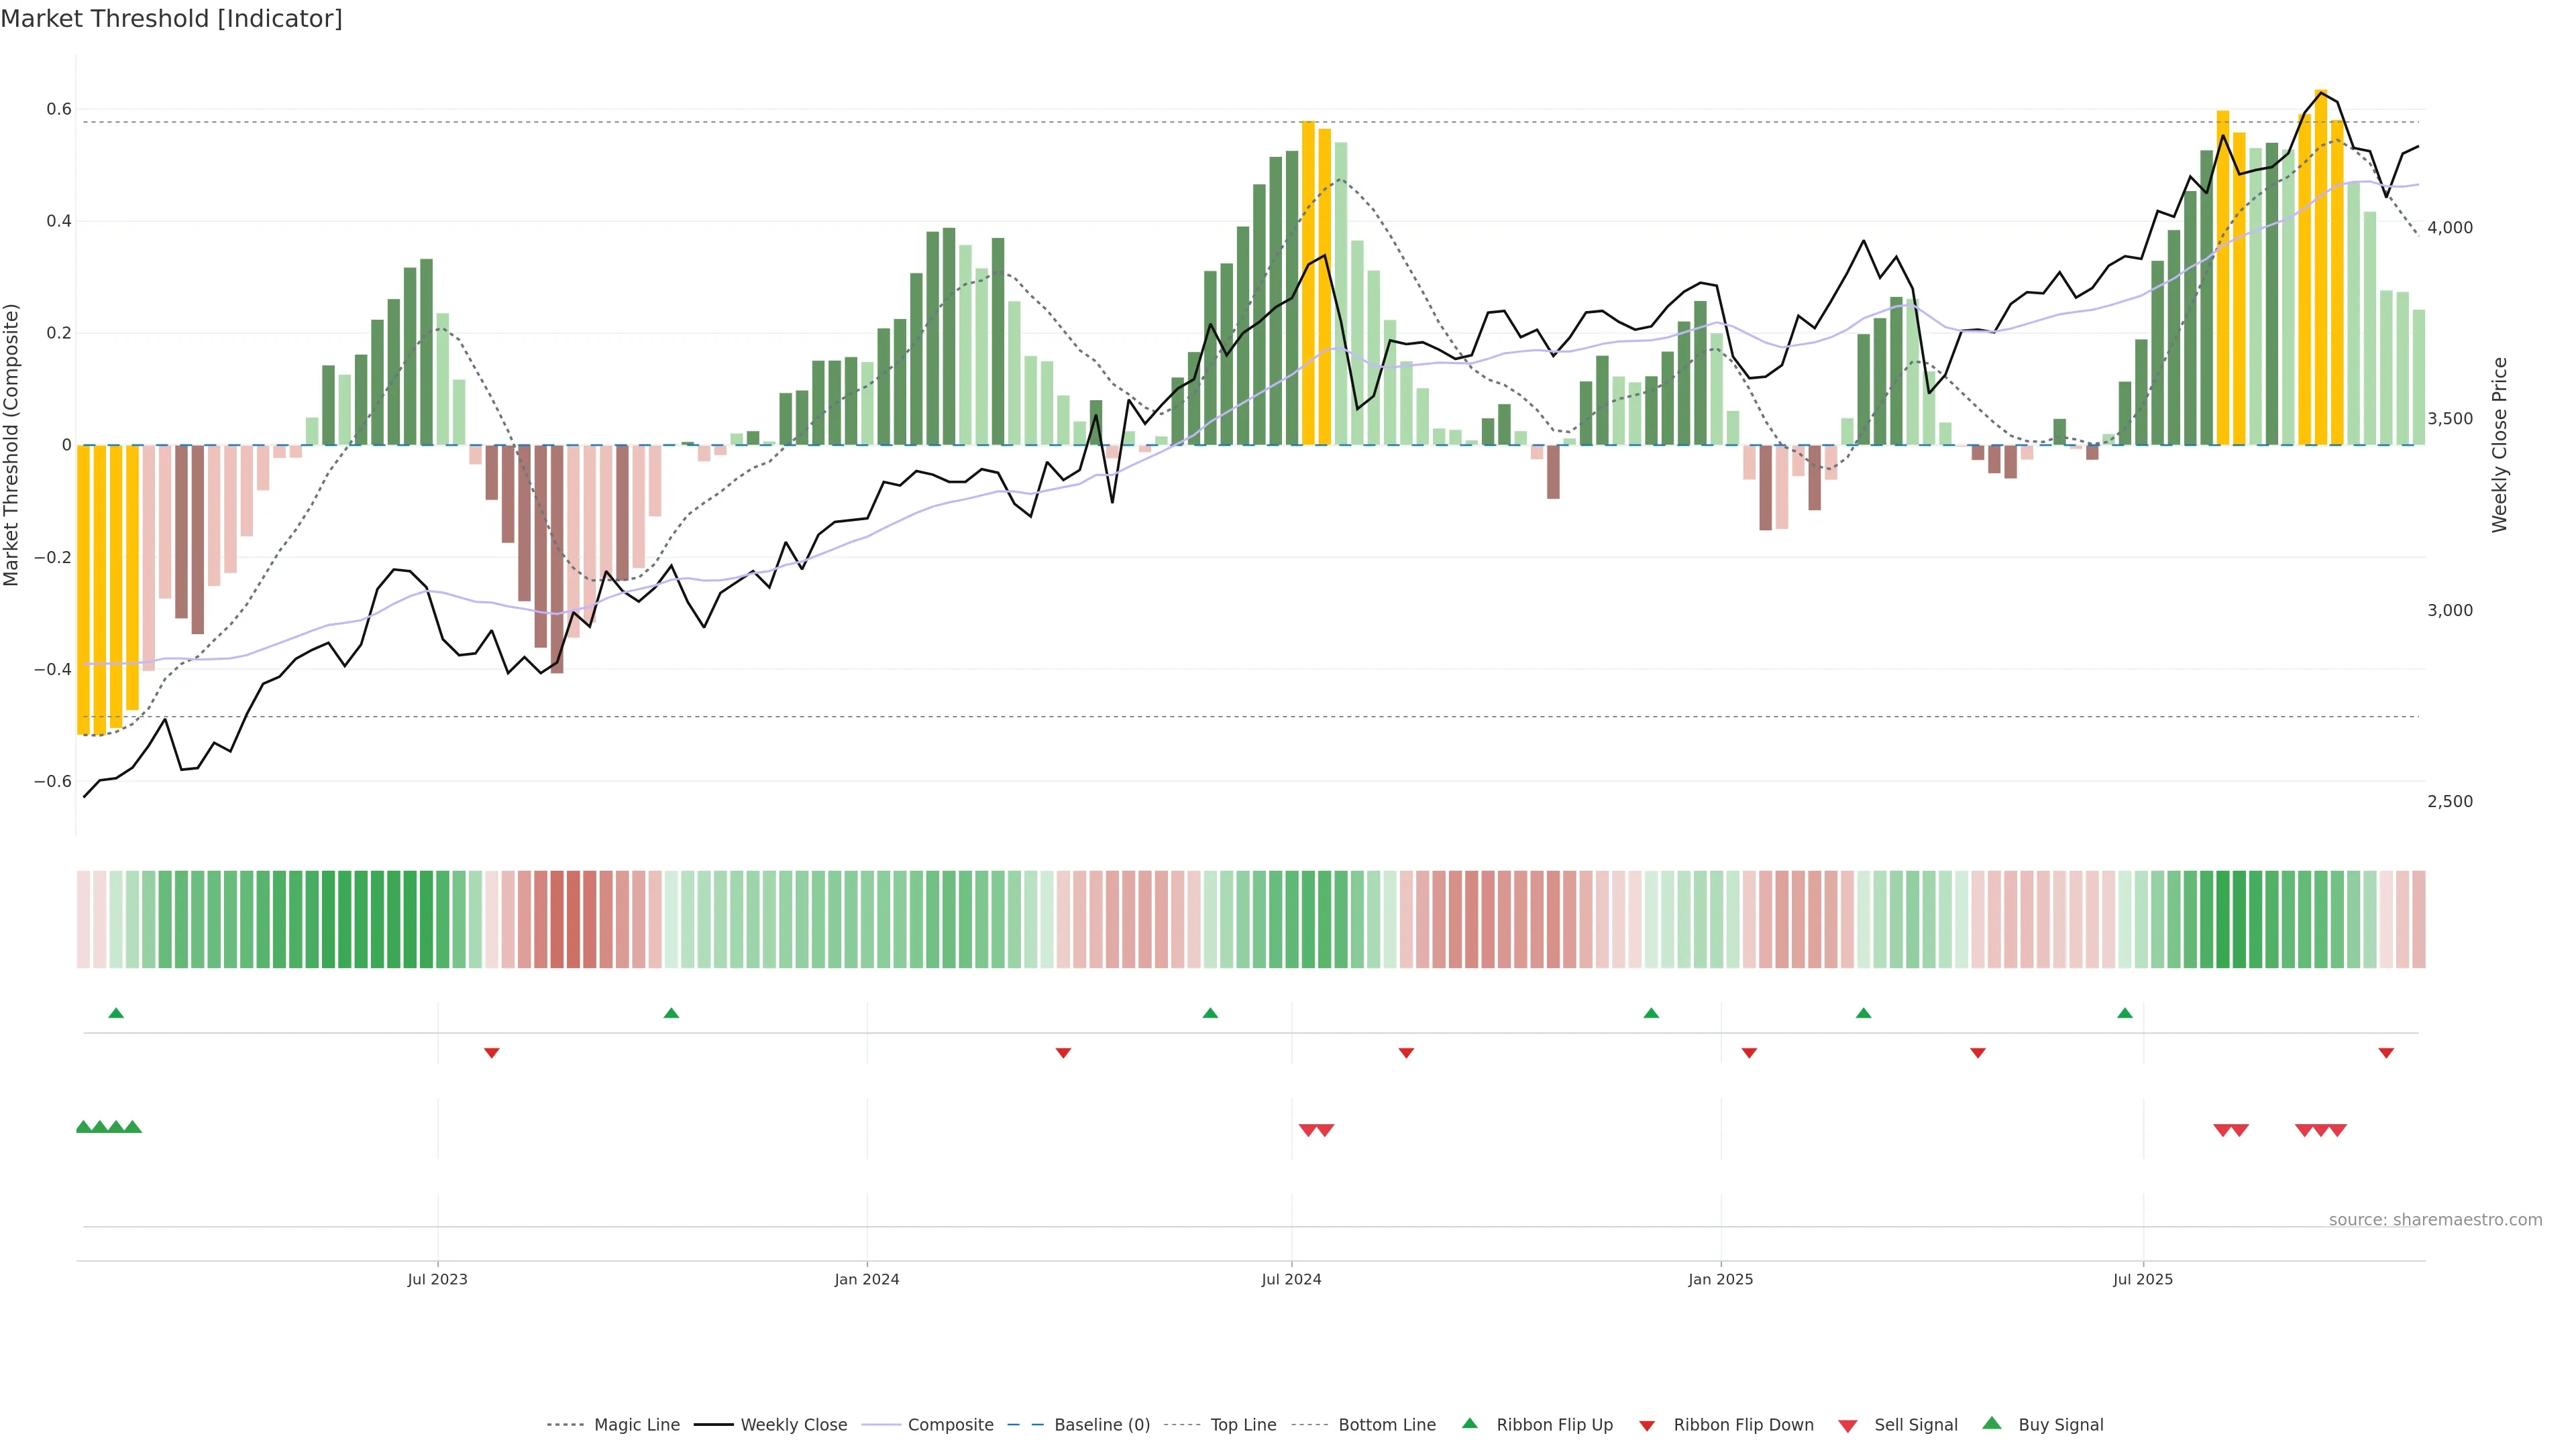Click the Jan 2025 x-axis label
This screenshot has width=2576, height=1448.
(1720, 1279)
